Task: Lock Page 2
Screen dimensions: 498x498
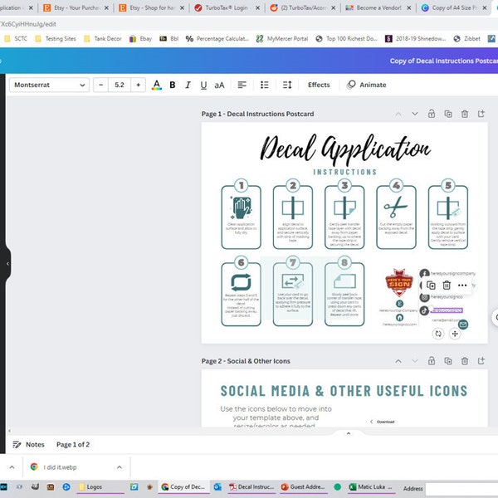Action: (432, 361)
